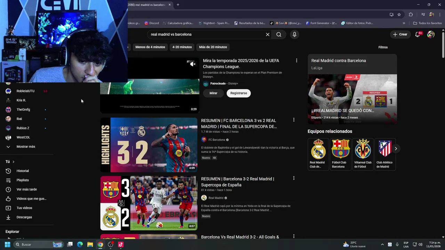Open Font Generator bookmark
This screenshot has height=250, width=445.
coord(322,23)
